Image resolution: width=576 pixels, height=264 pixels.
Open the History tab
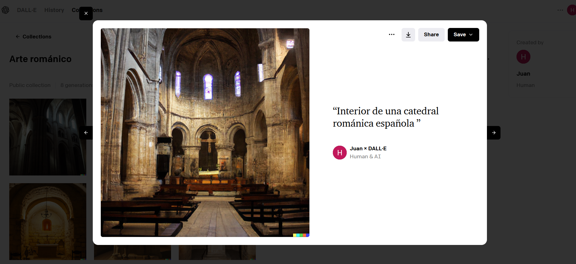[54, 10]
